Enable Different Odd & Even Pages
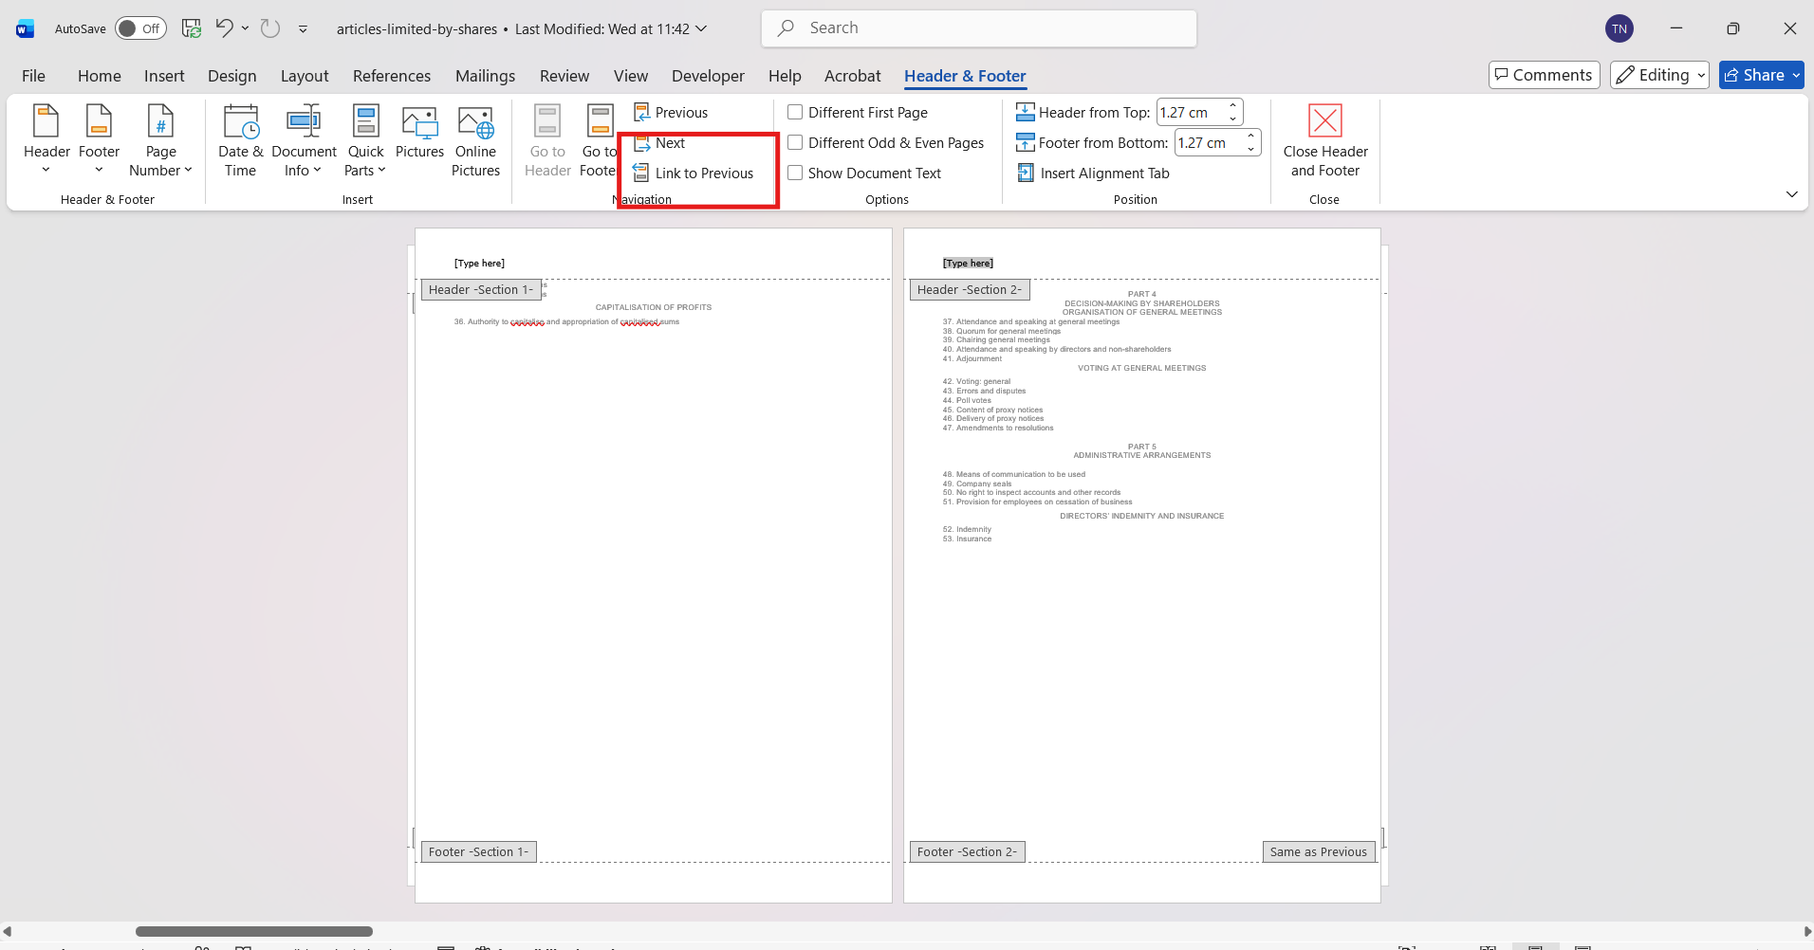1814x950 pixels. [795, 143]
